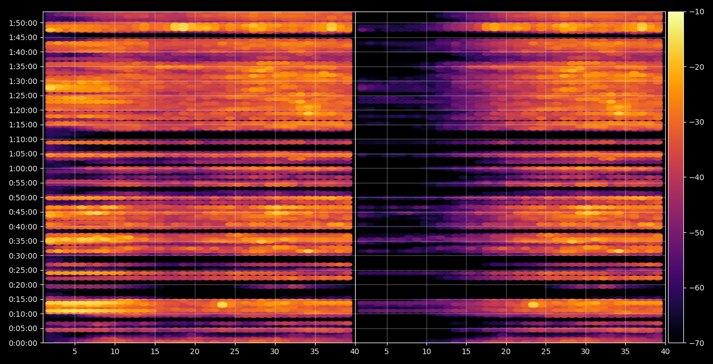
Task: Pick x-axis label 35 under right heatmap
Action: point(625,352)
